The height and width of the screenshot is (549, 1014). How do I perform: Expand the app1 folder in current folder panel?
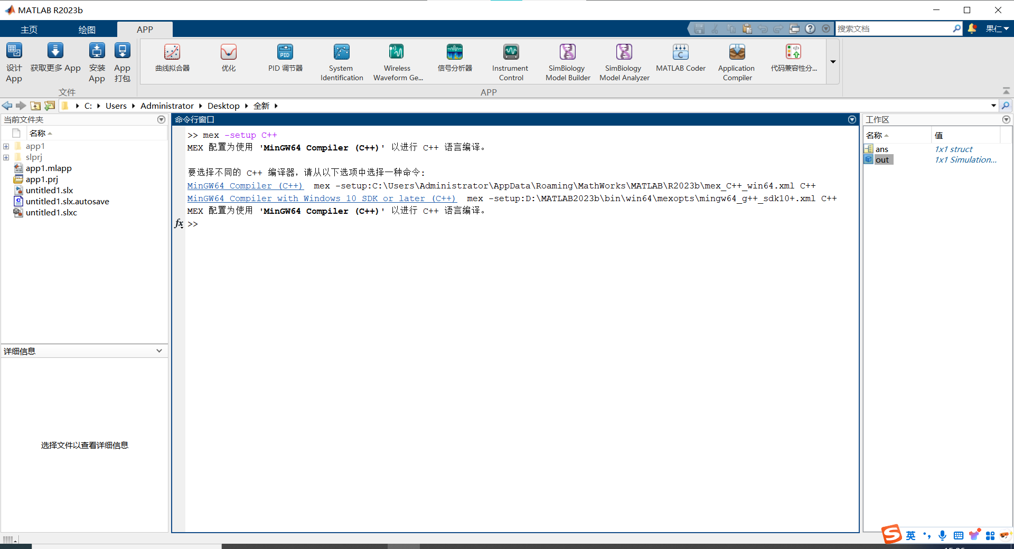6,146
